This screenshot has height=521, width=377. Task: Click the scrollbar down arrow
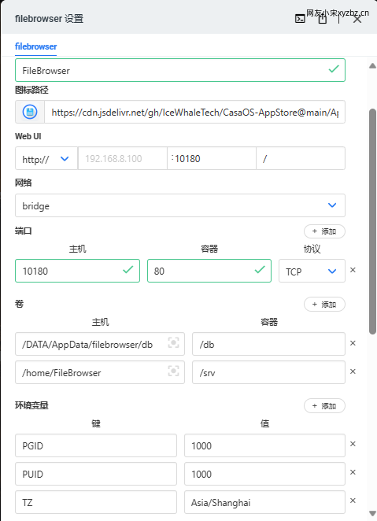coord(373,514)
